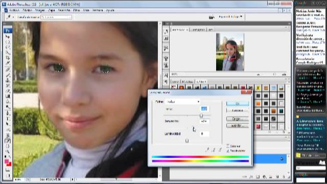Click the delete layer trash icon
This screenshot has height=184, width=327.
[284, 177]
